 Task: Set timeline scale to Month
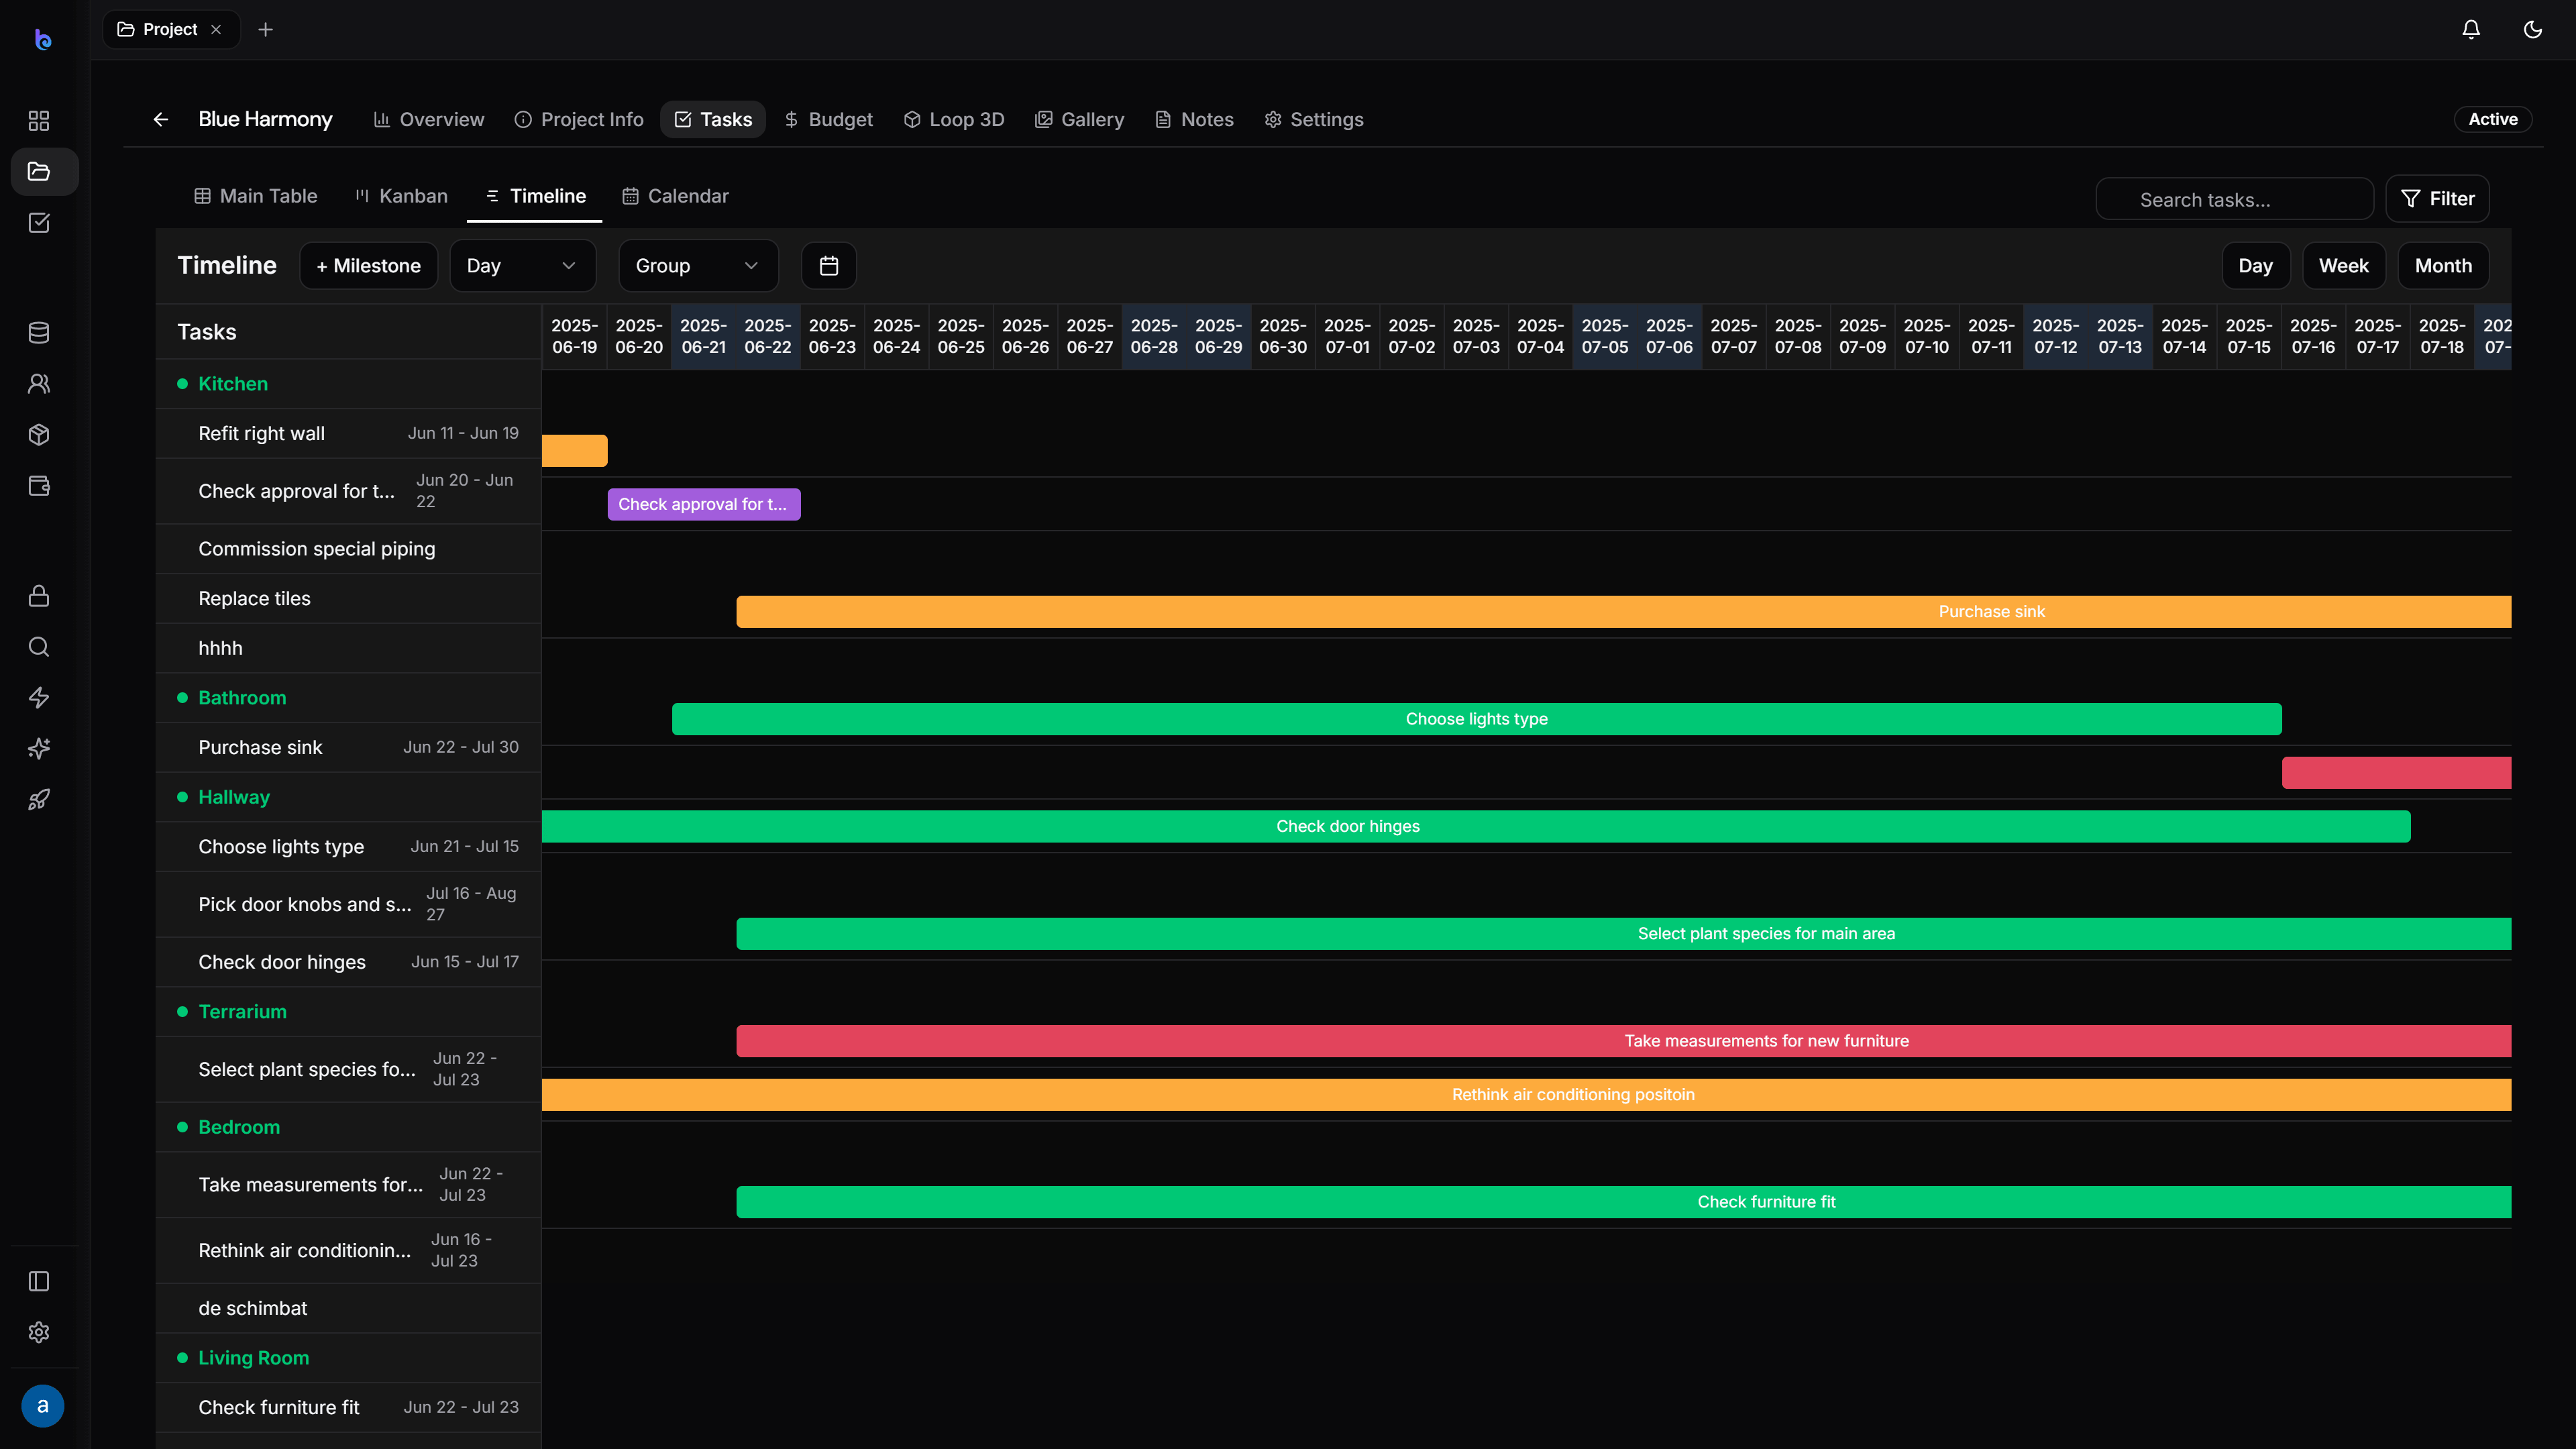point(2443,266)
